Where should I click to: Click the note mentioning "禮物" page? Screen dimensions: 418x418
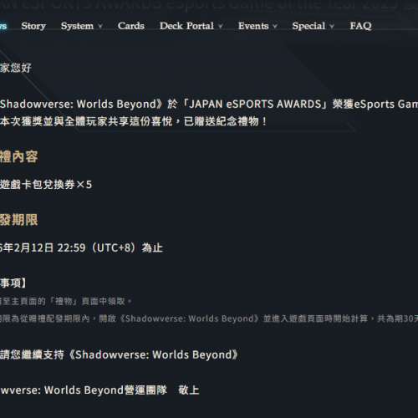(66, 301)
